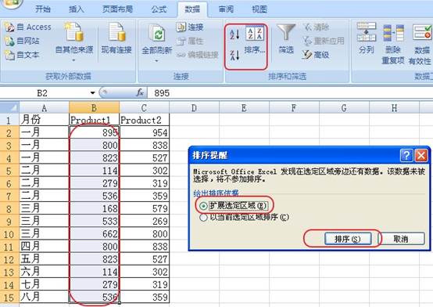This screenshot has width=433, height=307.
Task: Open custom 排序 sort dialog
Action: 255,40
